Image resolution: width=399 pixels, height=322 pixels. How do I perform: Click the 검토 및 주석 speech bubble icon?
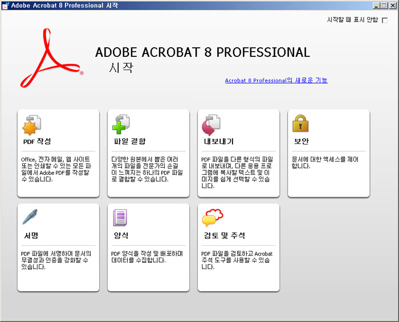point(213,218)
